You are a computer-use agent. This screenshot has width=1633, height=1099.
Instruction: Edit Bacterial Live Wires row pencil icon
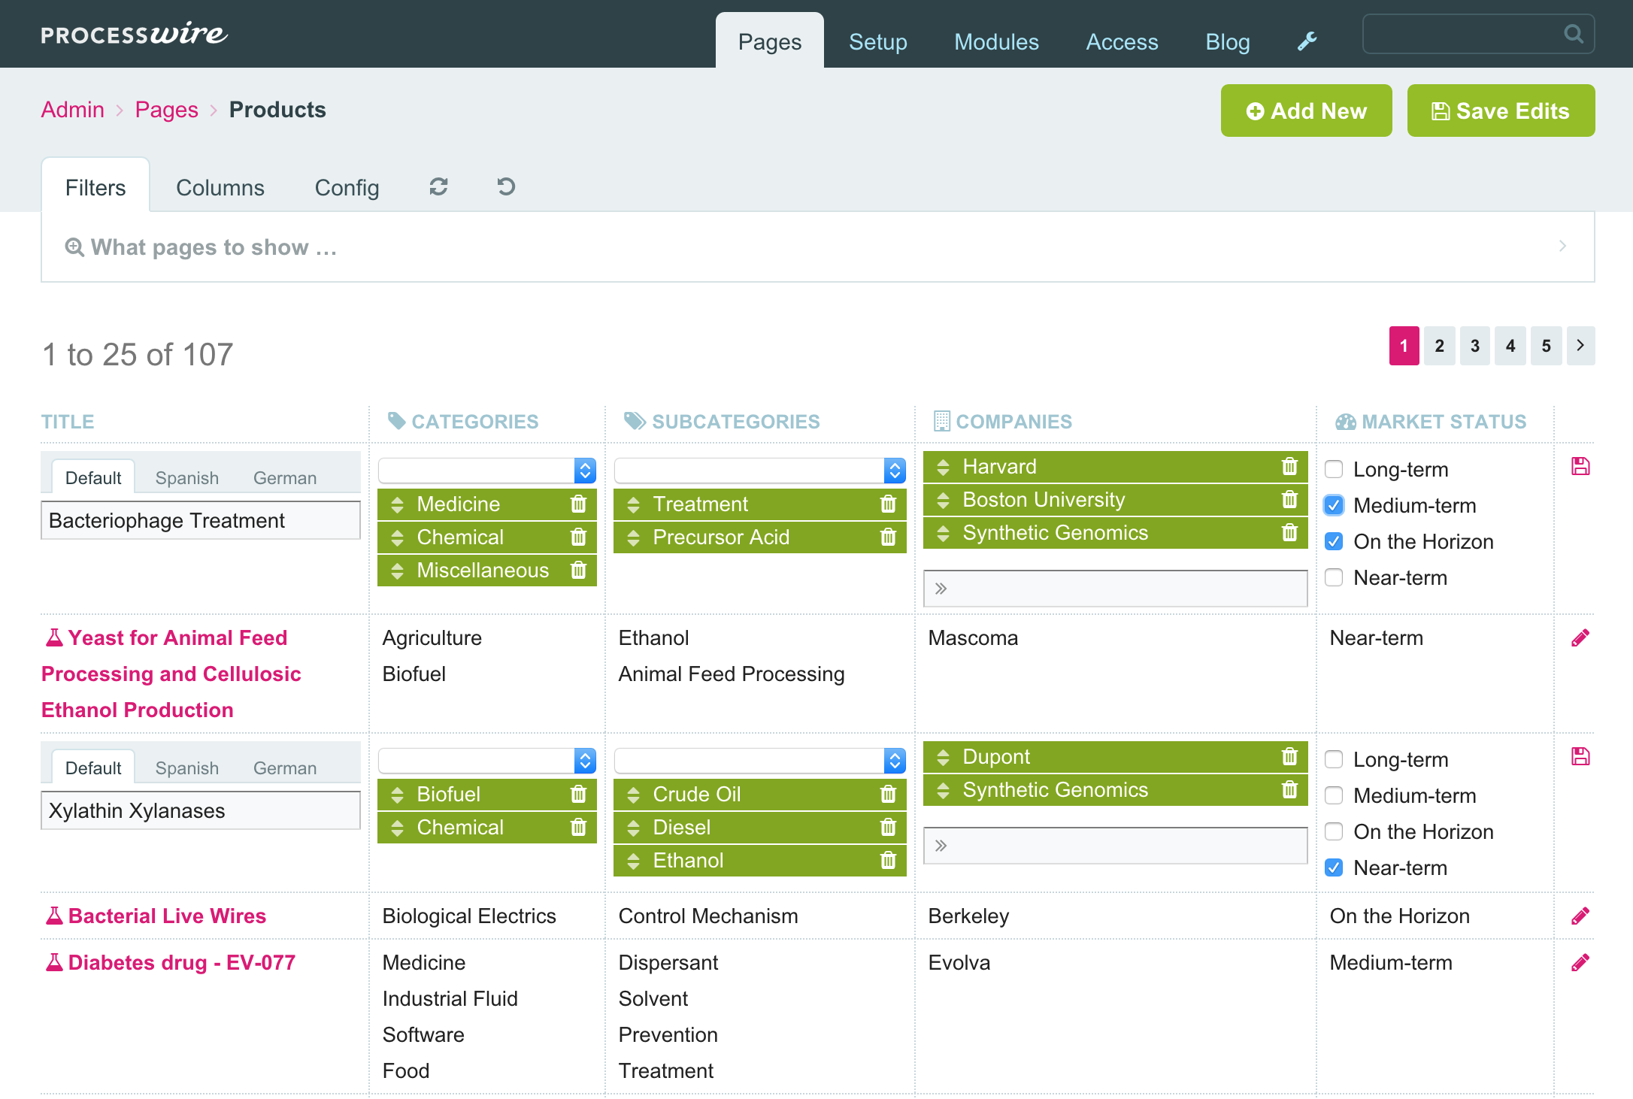1580,916
